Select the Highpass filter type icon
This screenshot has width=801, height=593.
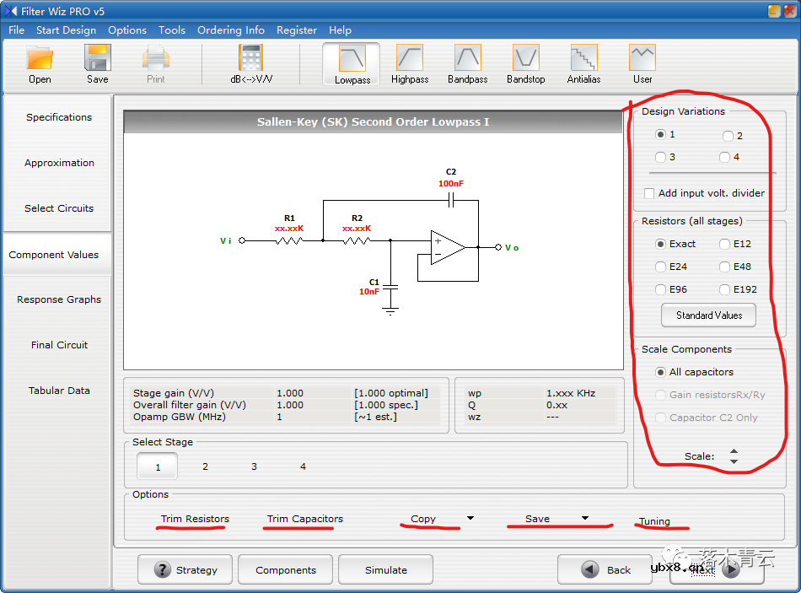pos(410,58)
